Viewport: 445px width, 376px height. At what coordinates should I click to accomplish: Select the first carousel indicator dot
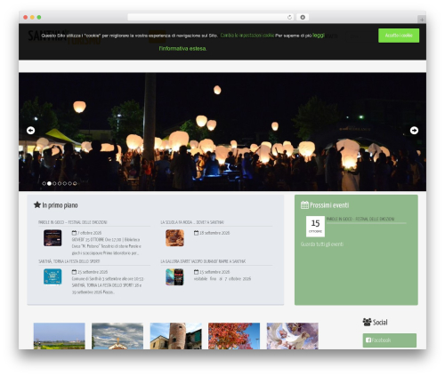point(44,184)
